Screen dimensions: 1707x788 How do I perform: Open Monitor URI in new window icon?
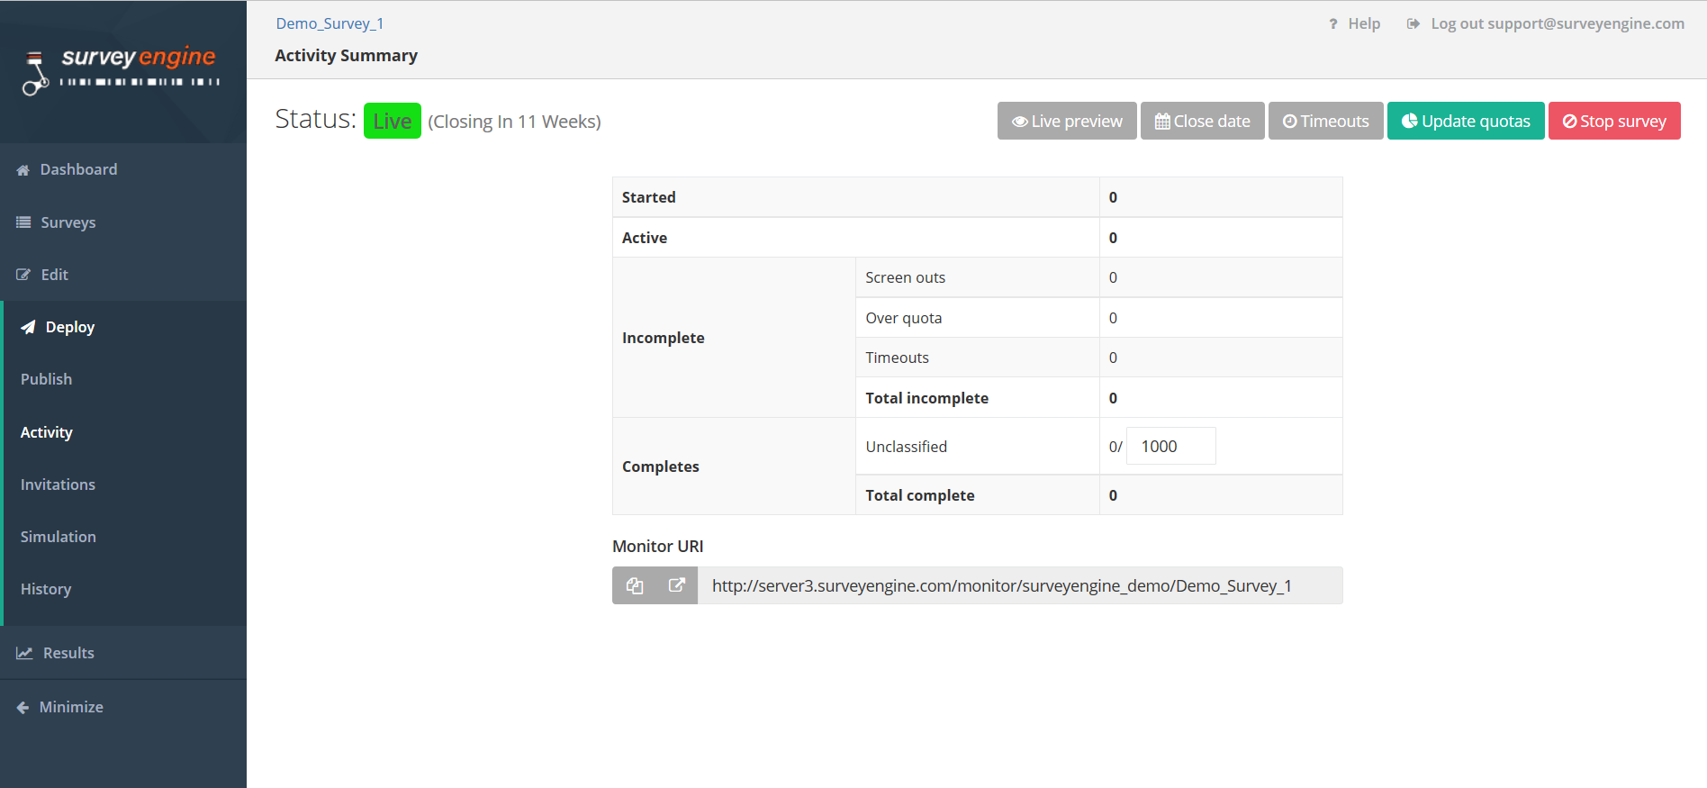point(677,585)
